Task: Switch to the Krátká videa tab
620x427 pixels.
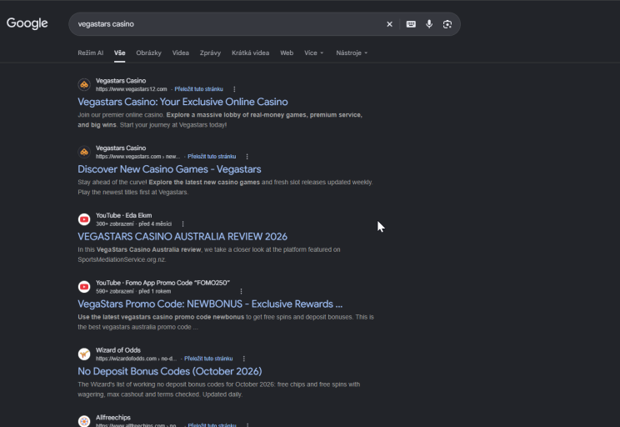Action: click(250, 53)
